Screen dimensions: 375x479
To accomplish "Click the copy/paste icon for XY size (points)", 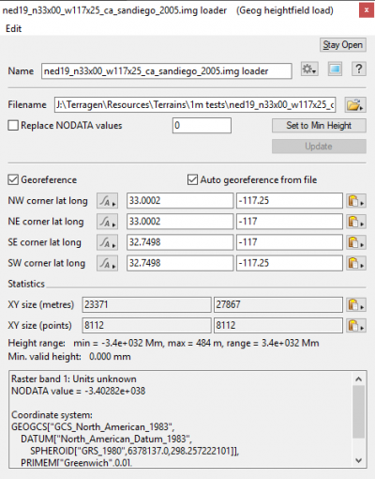I will click(x=355, y=326).
